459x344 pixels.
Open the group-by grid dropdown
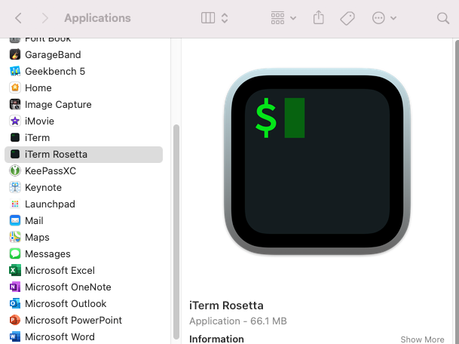click(283, 18)
